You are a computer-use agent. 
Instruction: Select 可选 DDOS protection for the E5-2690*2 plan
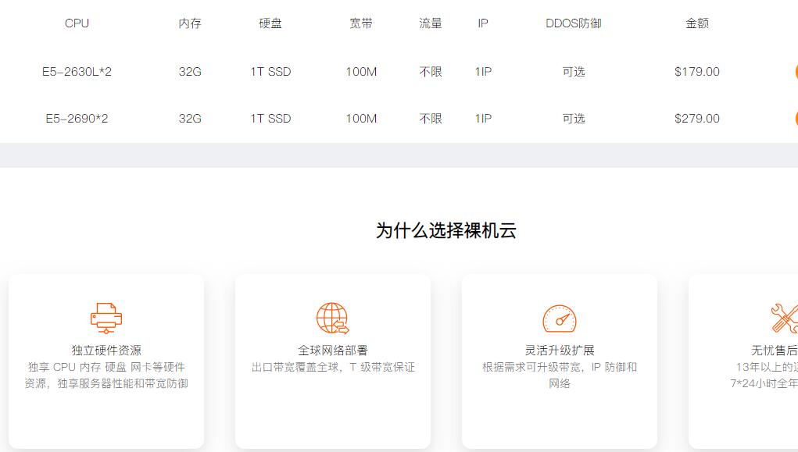tap(574, 119)
